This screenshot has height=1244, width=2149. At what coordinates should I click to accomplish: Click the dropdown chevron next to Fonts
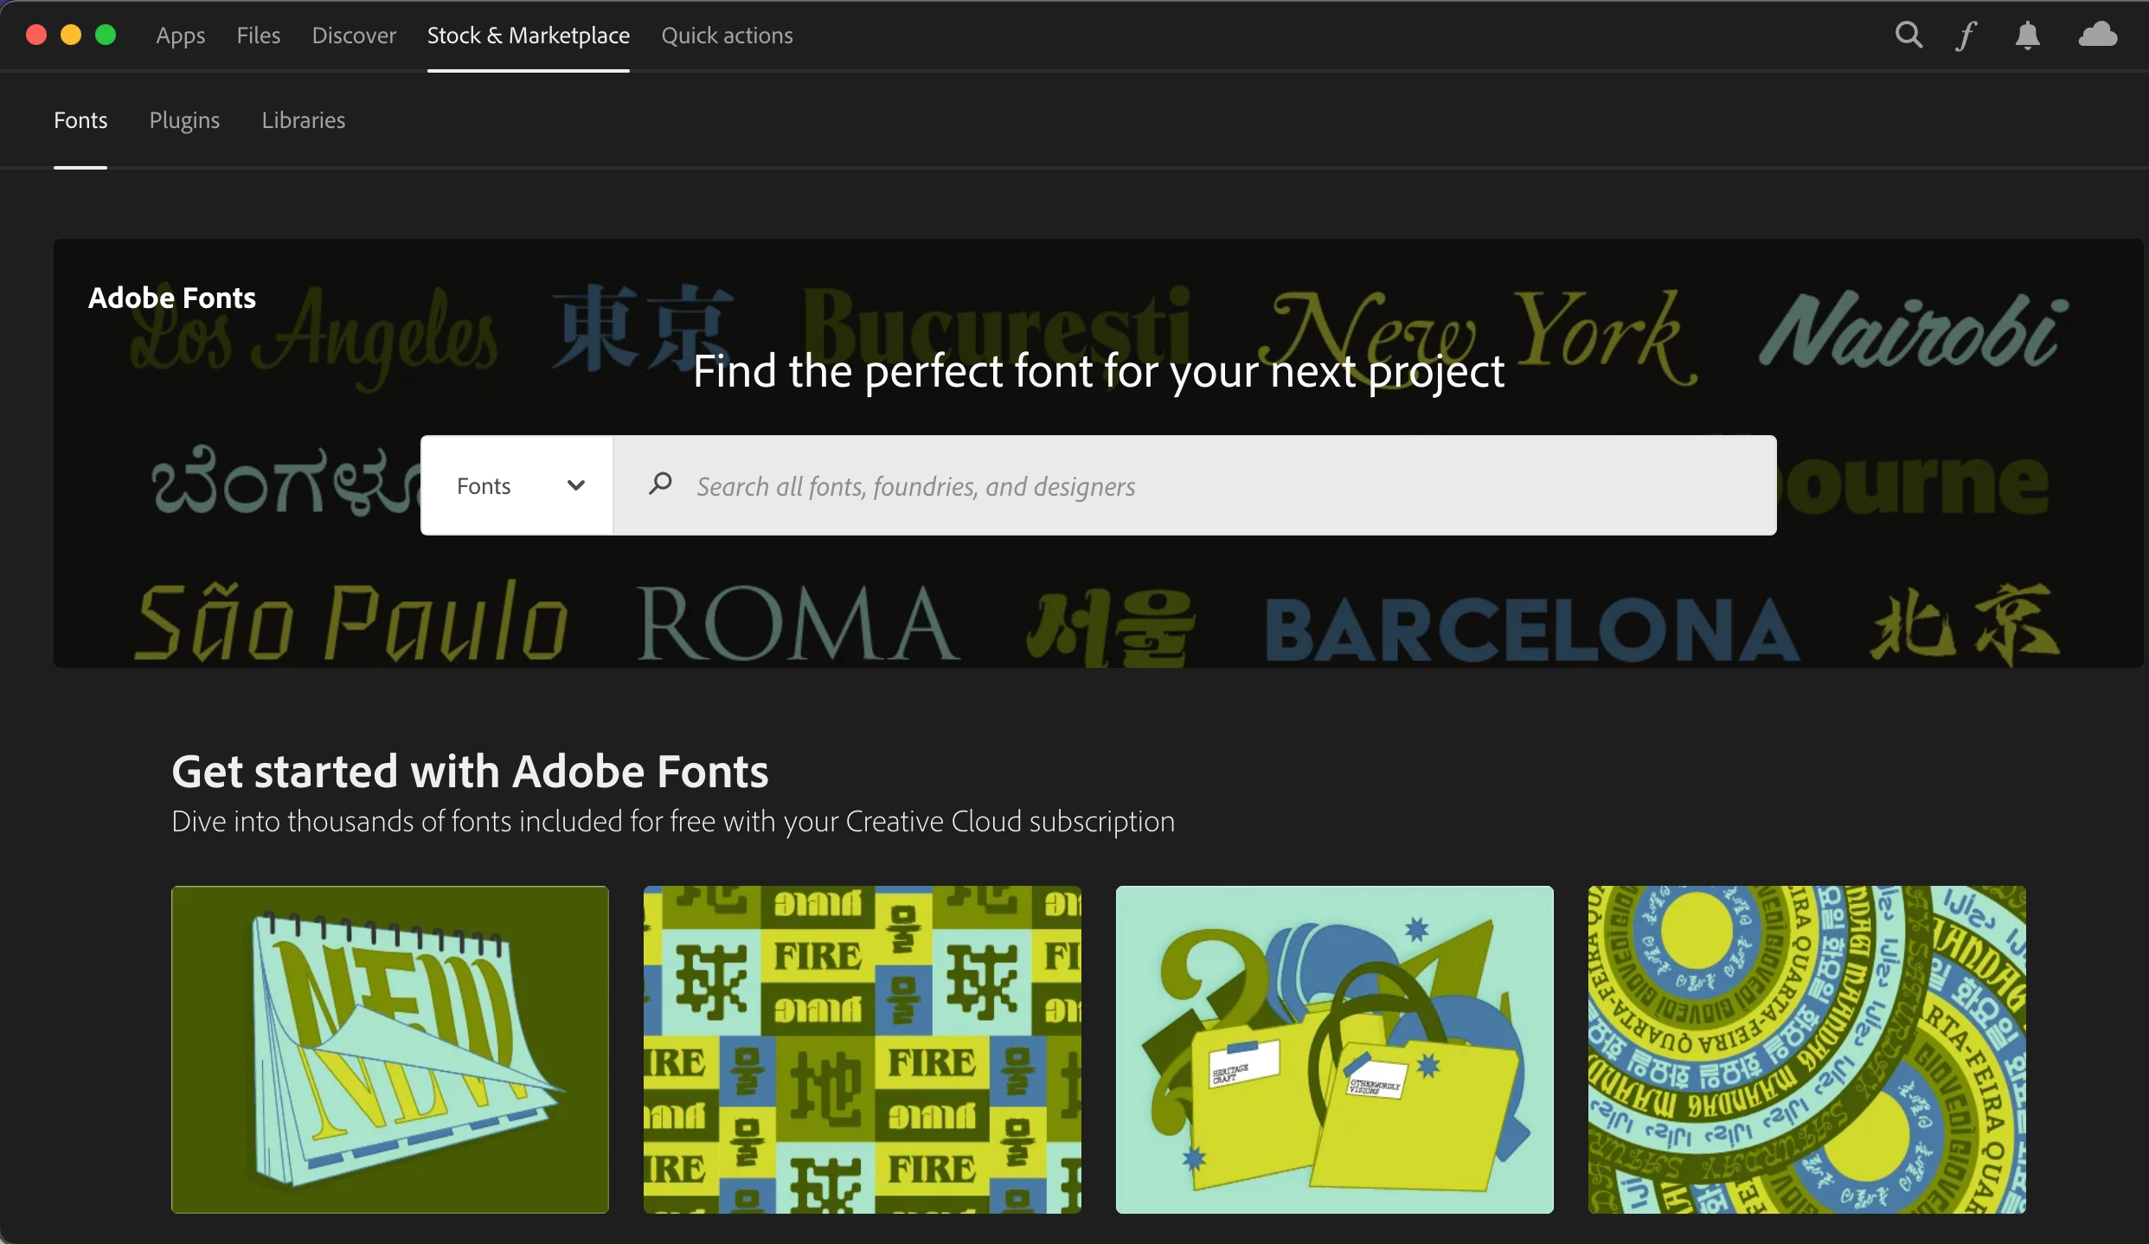pos(576,485)
